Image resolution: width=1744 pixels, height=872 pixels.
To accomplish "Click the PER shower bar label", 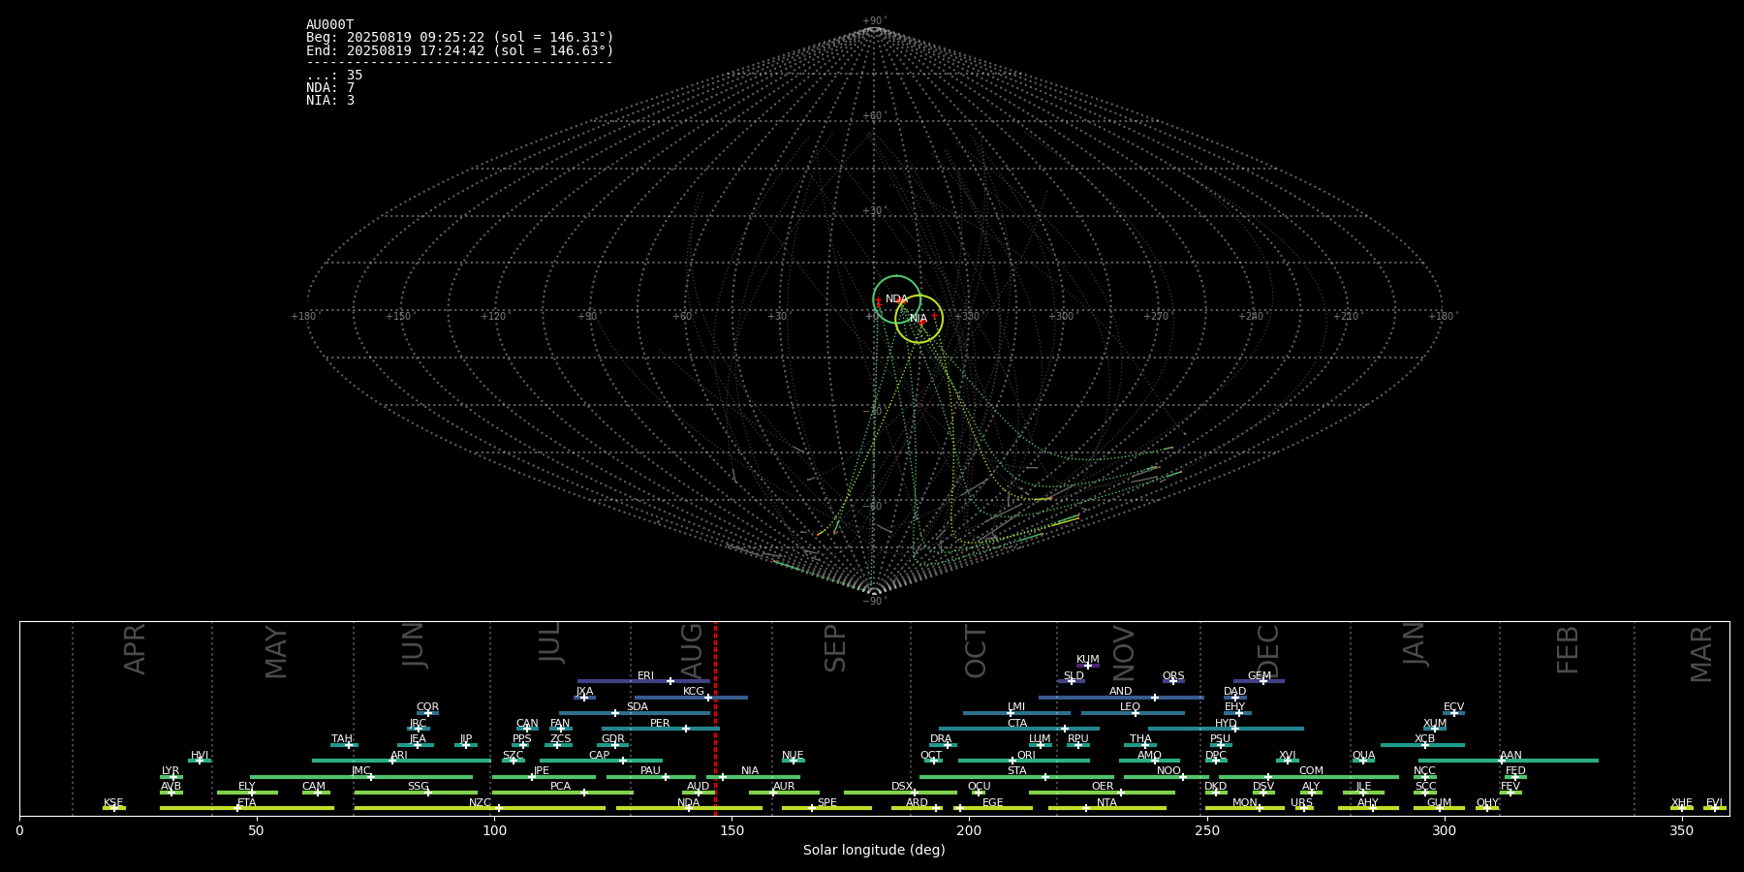I will coord(660,724).
